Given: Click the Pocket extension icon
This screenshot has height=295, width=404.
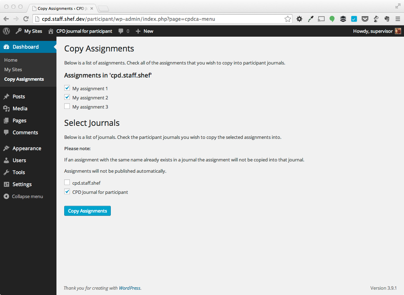Looking at the screenshot, I should [x=365, y=19].
